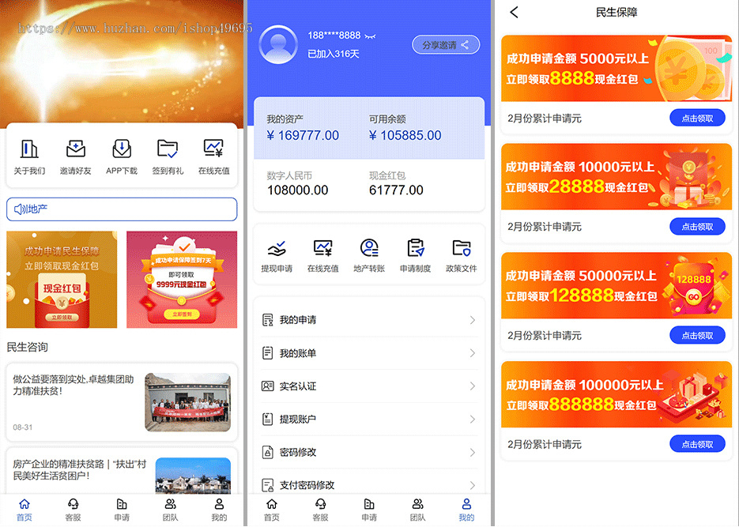
Task: Click the 提现账户 icon
Action: coord(267,420)
